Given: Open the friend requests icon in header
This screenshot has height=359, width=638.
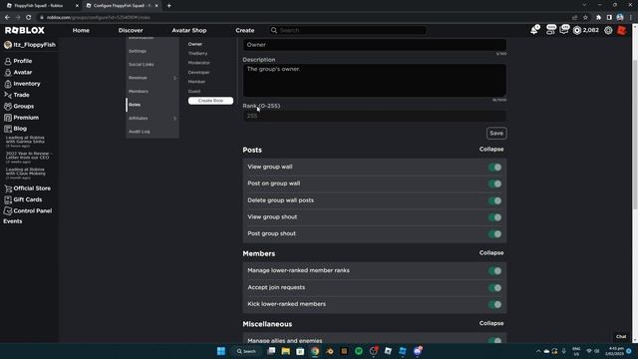Looking at the screenshot, I should pos(551,30).
